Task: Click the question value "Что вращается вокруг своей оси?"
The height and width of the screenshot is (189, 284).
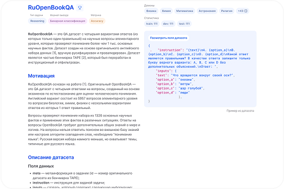Action: pos(202,75)
